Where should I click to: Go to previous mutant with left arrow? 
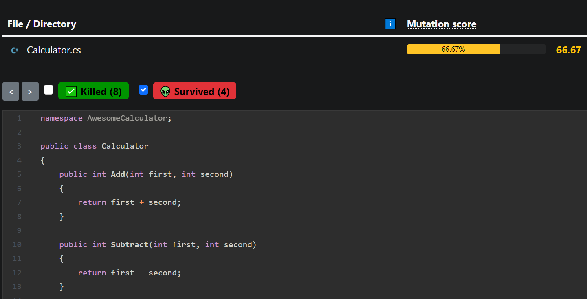(11, 91)
